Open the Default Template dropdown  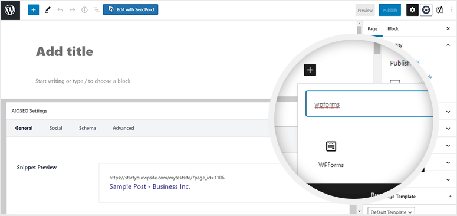pos(391,212)
